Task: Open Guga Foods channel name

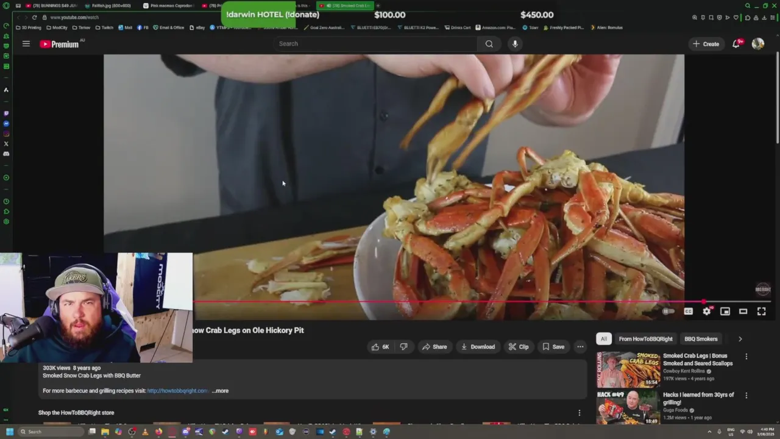Action: [x=676, y=410]
